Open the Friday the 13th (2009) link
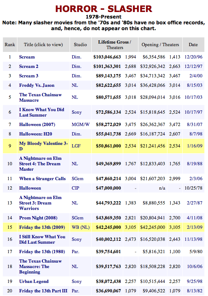Viewport: 208px width, 296px height. coord(42,227)
